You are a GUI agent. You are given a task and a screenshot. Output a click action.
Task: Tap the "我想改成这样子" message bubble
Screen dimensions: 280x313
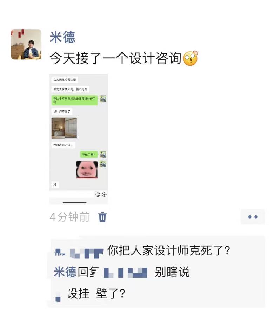(x=63, y=145)
